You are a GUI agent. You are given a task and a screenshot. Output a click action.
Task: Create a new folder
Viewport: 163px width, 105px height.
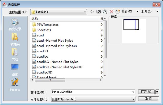(x=118, y=12)
